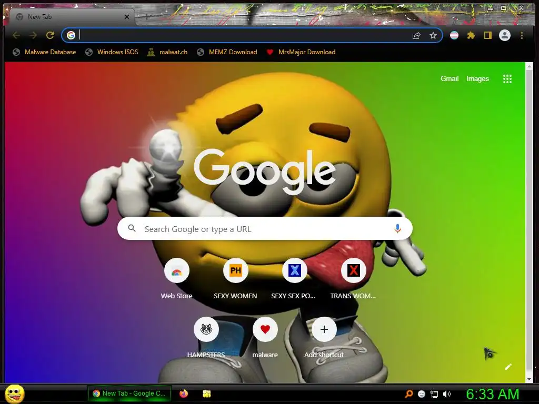Close the New Tab tab
Viewport: 539px width, 404px height.
coord(127,17)
